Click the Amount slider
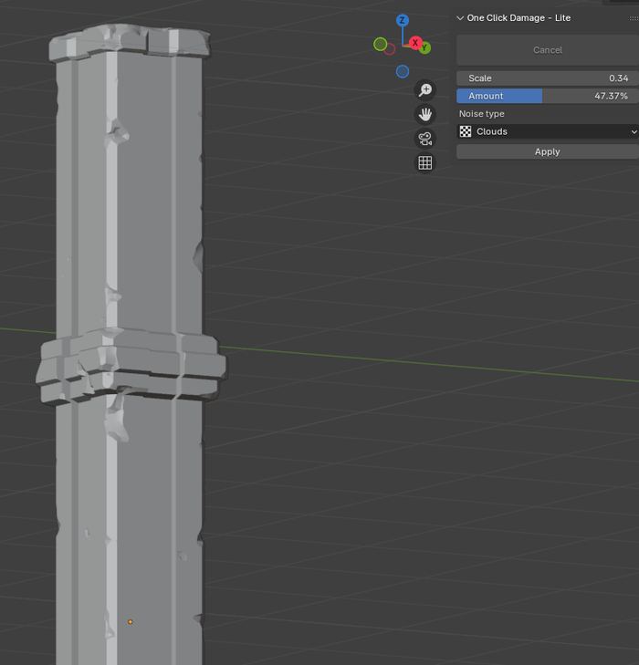Screen dimensions: 639x665 click(548, 96)
